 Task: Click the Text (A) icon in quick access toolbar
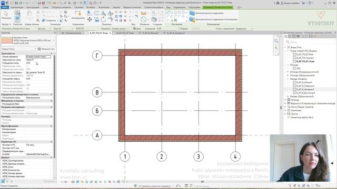pyautogui.click(x=69, y=3)
